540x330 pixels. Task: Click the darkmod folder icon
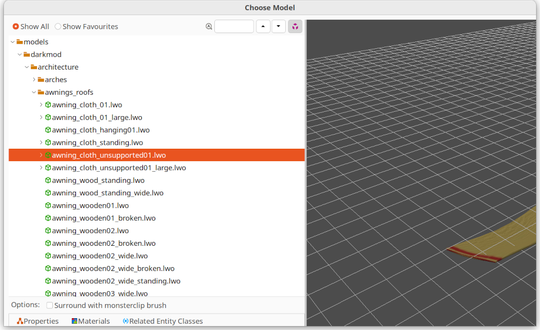[x=26, y=54]
